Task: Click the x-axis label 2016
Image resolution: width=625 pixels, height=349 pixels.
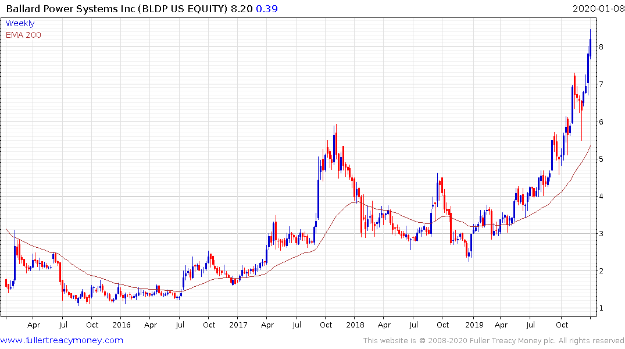Action: (x=121, y=325)
